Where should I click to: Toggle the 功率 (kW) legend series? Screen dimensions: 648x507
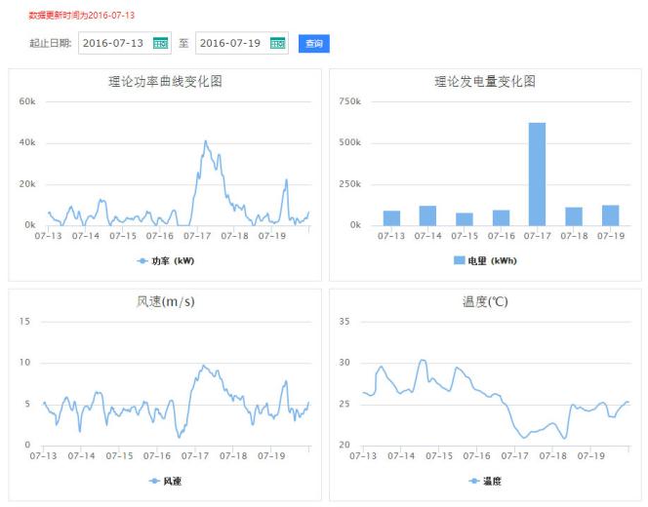point(166,261)
